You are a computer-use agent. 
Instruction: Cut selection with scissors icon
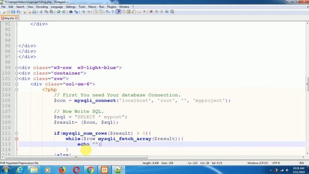(x=41, y=12)
